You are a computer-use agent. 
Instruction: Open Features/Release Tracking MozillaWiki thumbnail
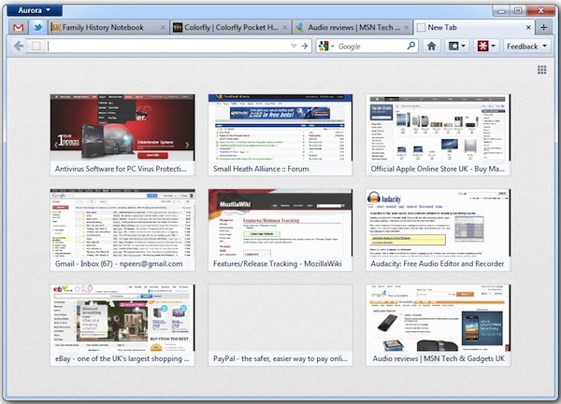point(280,223)
